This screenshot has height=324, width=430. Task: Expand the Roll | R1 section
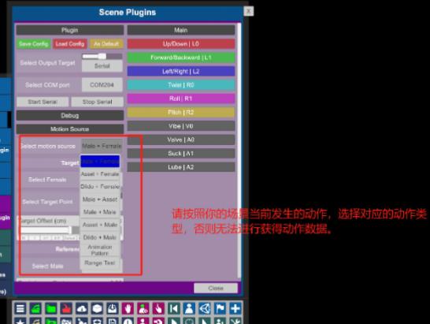[x=181, y=99]
